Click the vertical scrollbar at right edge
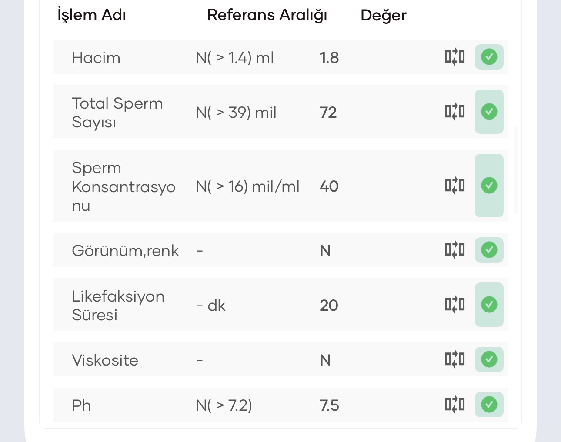The image size is (561, 442). point(516,170)
